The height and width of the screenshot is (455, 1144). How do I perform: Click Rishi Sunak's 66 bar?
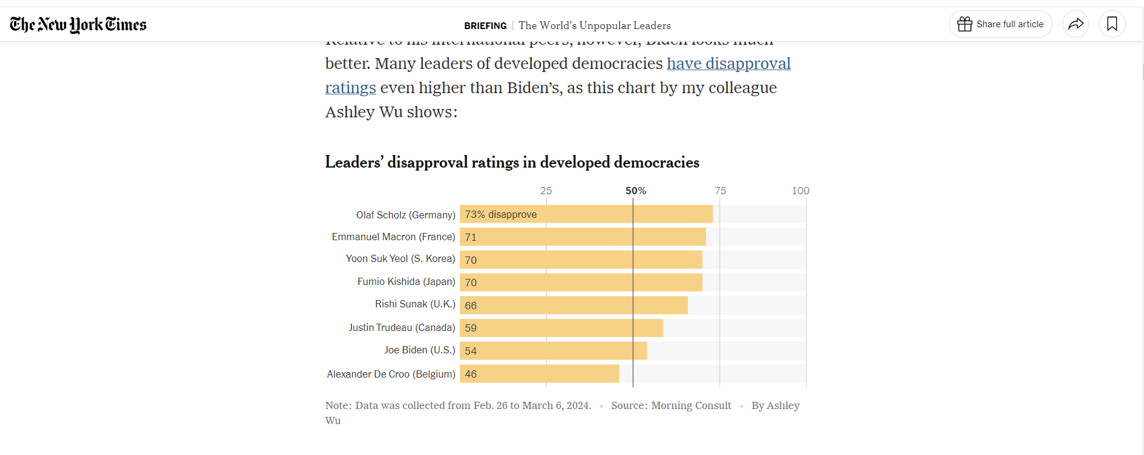(x=574, y=305)
